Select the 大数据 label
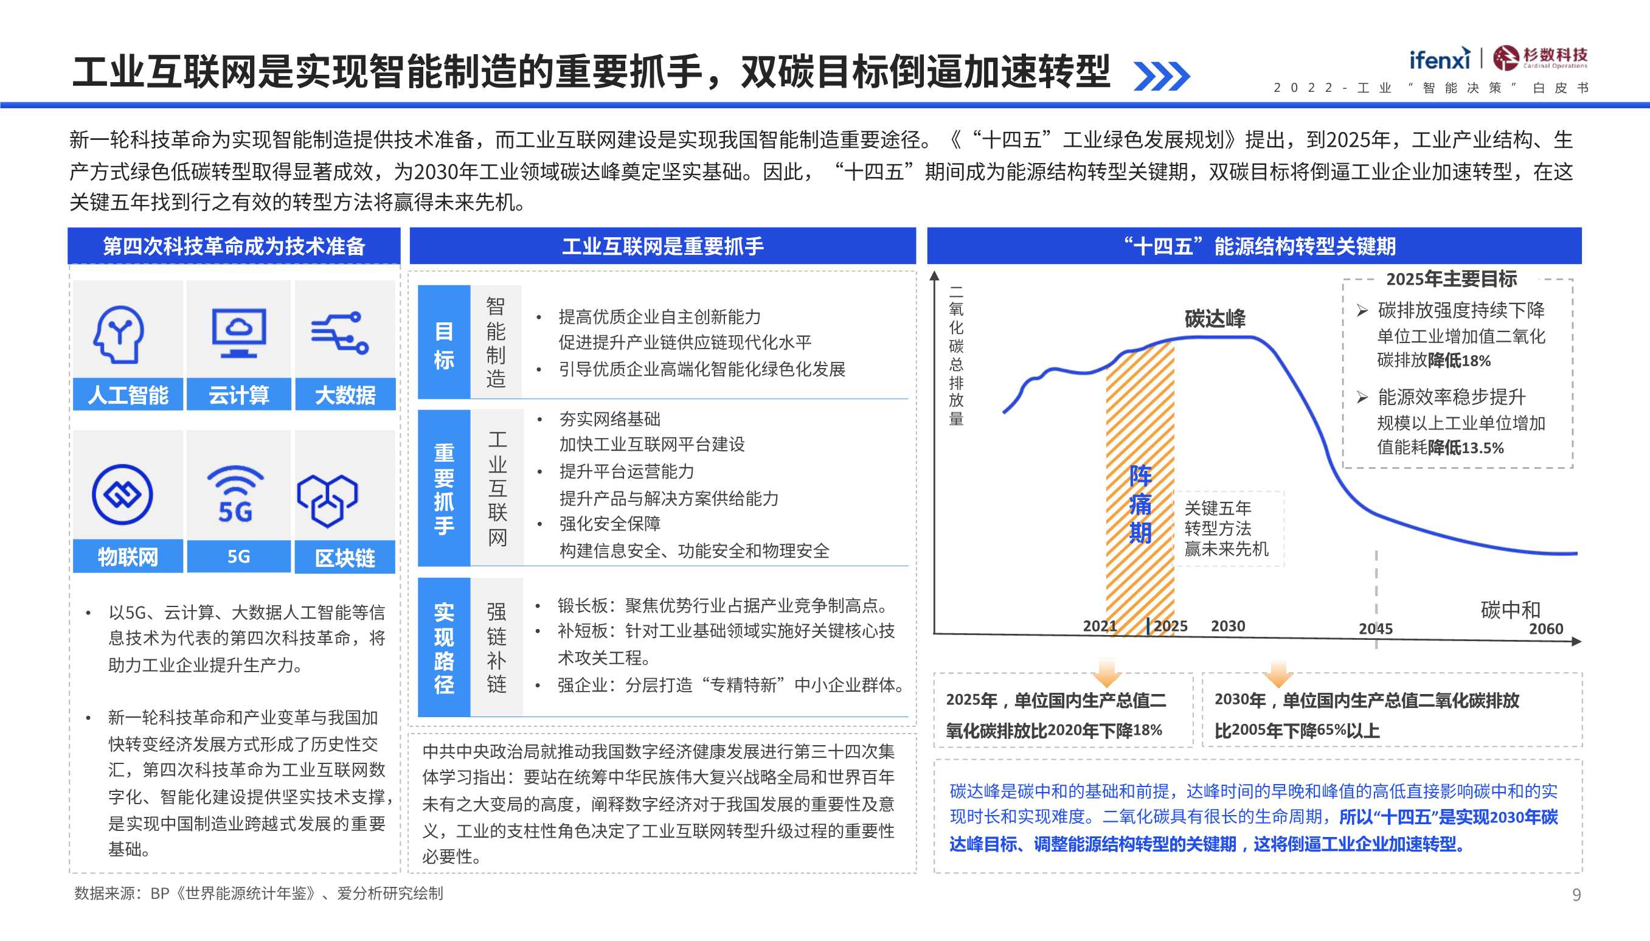Viewport: 1650px width, 941px height. click(x=345, y=394)
